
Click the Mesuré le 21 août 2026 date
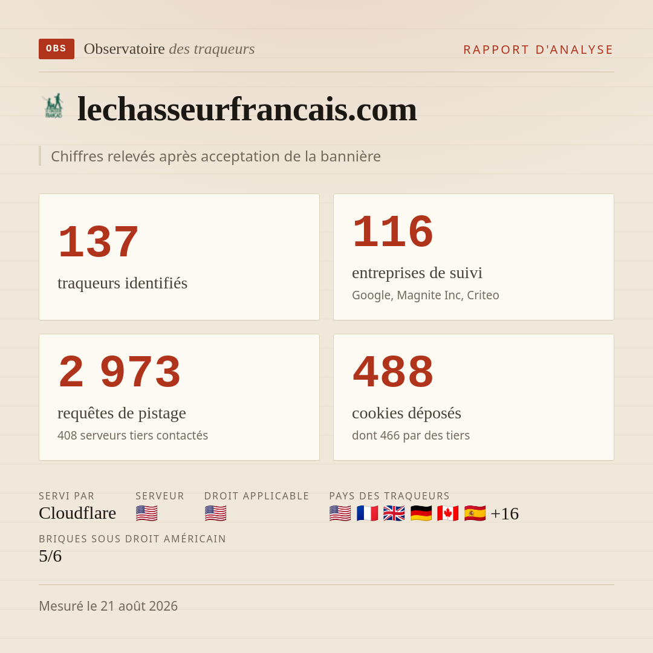click(x=108, y=606)
